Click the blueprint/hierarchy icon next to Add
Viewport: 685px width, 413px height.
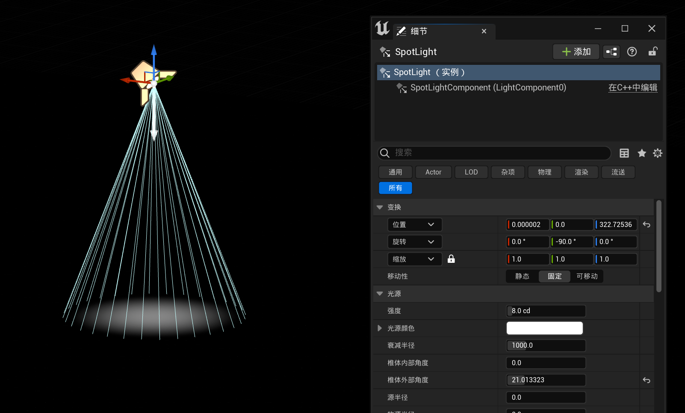point(611,52)
